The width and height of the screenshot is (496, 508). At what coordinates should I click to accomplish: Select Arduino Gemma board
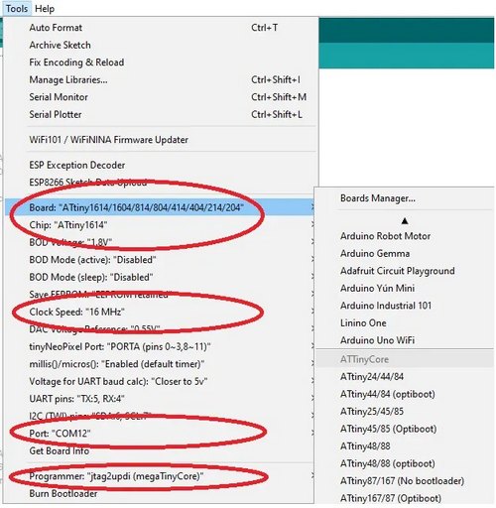(405, 253)
